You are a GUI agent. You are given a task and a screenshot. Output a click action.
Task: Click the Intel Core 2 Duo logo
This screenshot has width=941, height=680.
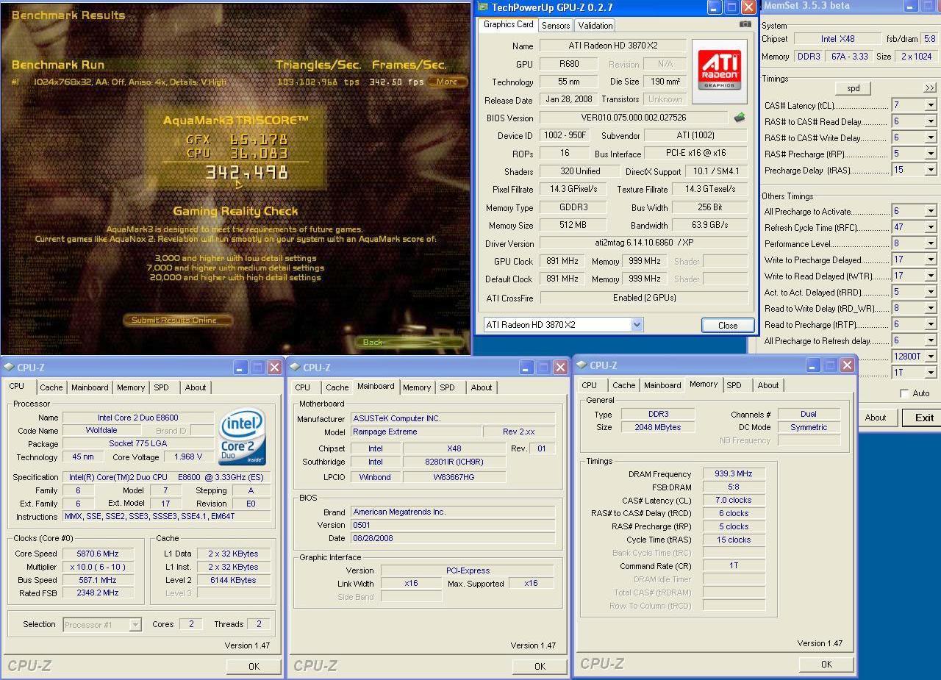click(x=243, y=437)
